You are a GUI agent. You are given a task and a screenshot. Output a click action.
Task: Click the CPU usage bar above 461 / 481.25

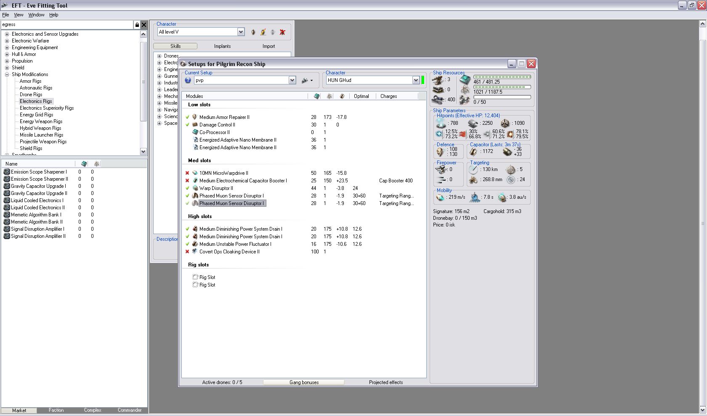(502, 77)
